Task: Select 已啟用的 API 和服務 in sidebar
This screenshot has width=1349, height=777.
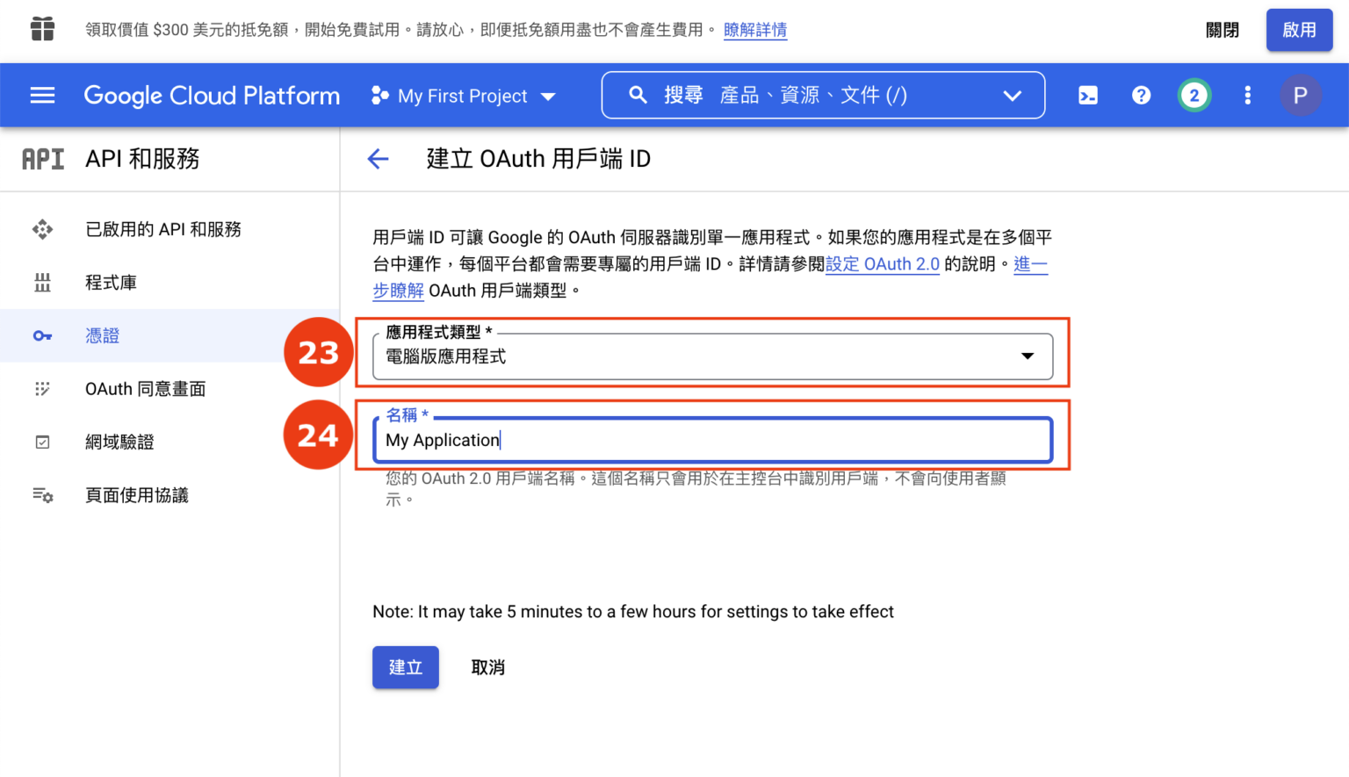Action: (x=163, y=229)
